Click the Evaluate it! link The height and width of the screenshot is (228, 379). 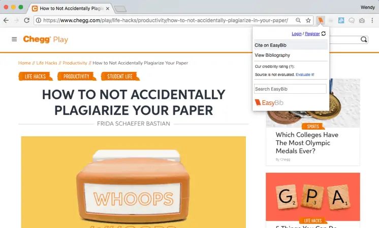click(x=305, y=74)
